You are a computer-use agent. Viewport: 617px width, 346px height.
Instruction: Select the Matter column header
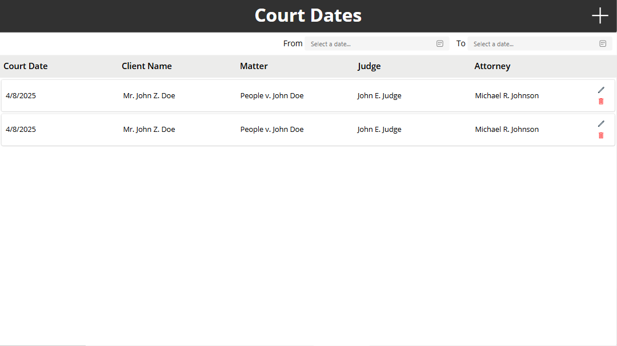[x=254, y=66]
